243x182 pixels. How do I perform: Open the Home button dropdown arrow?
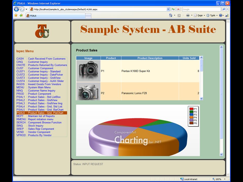tap(175, 15)
